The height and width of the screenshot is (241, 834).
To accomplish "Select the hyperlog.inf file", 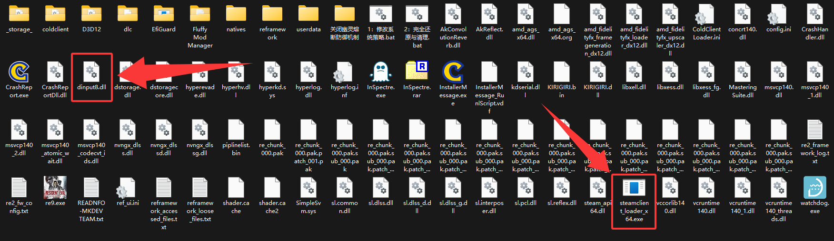I will coord(344,73).
